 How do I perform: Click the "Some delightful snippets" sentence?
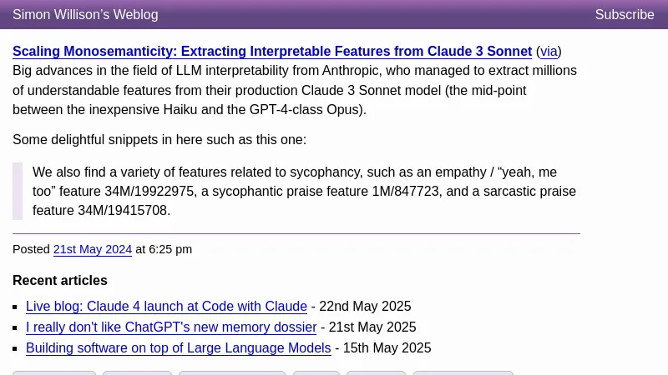(x=159, y=140)
